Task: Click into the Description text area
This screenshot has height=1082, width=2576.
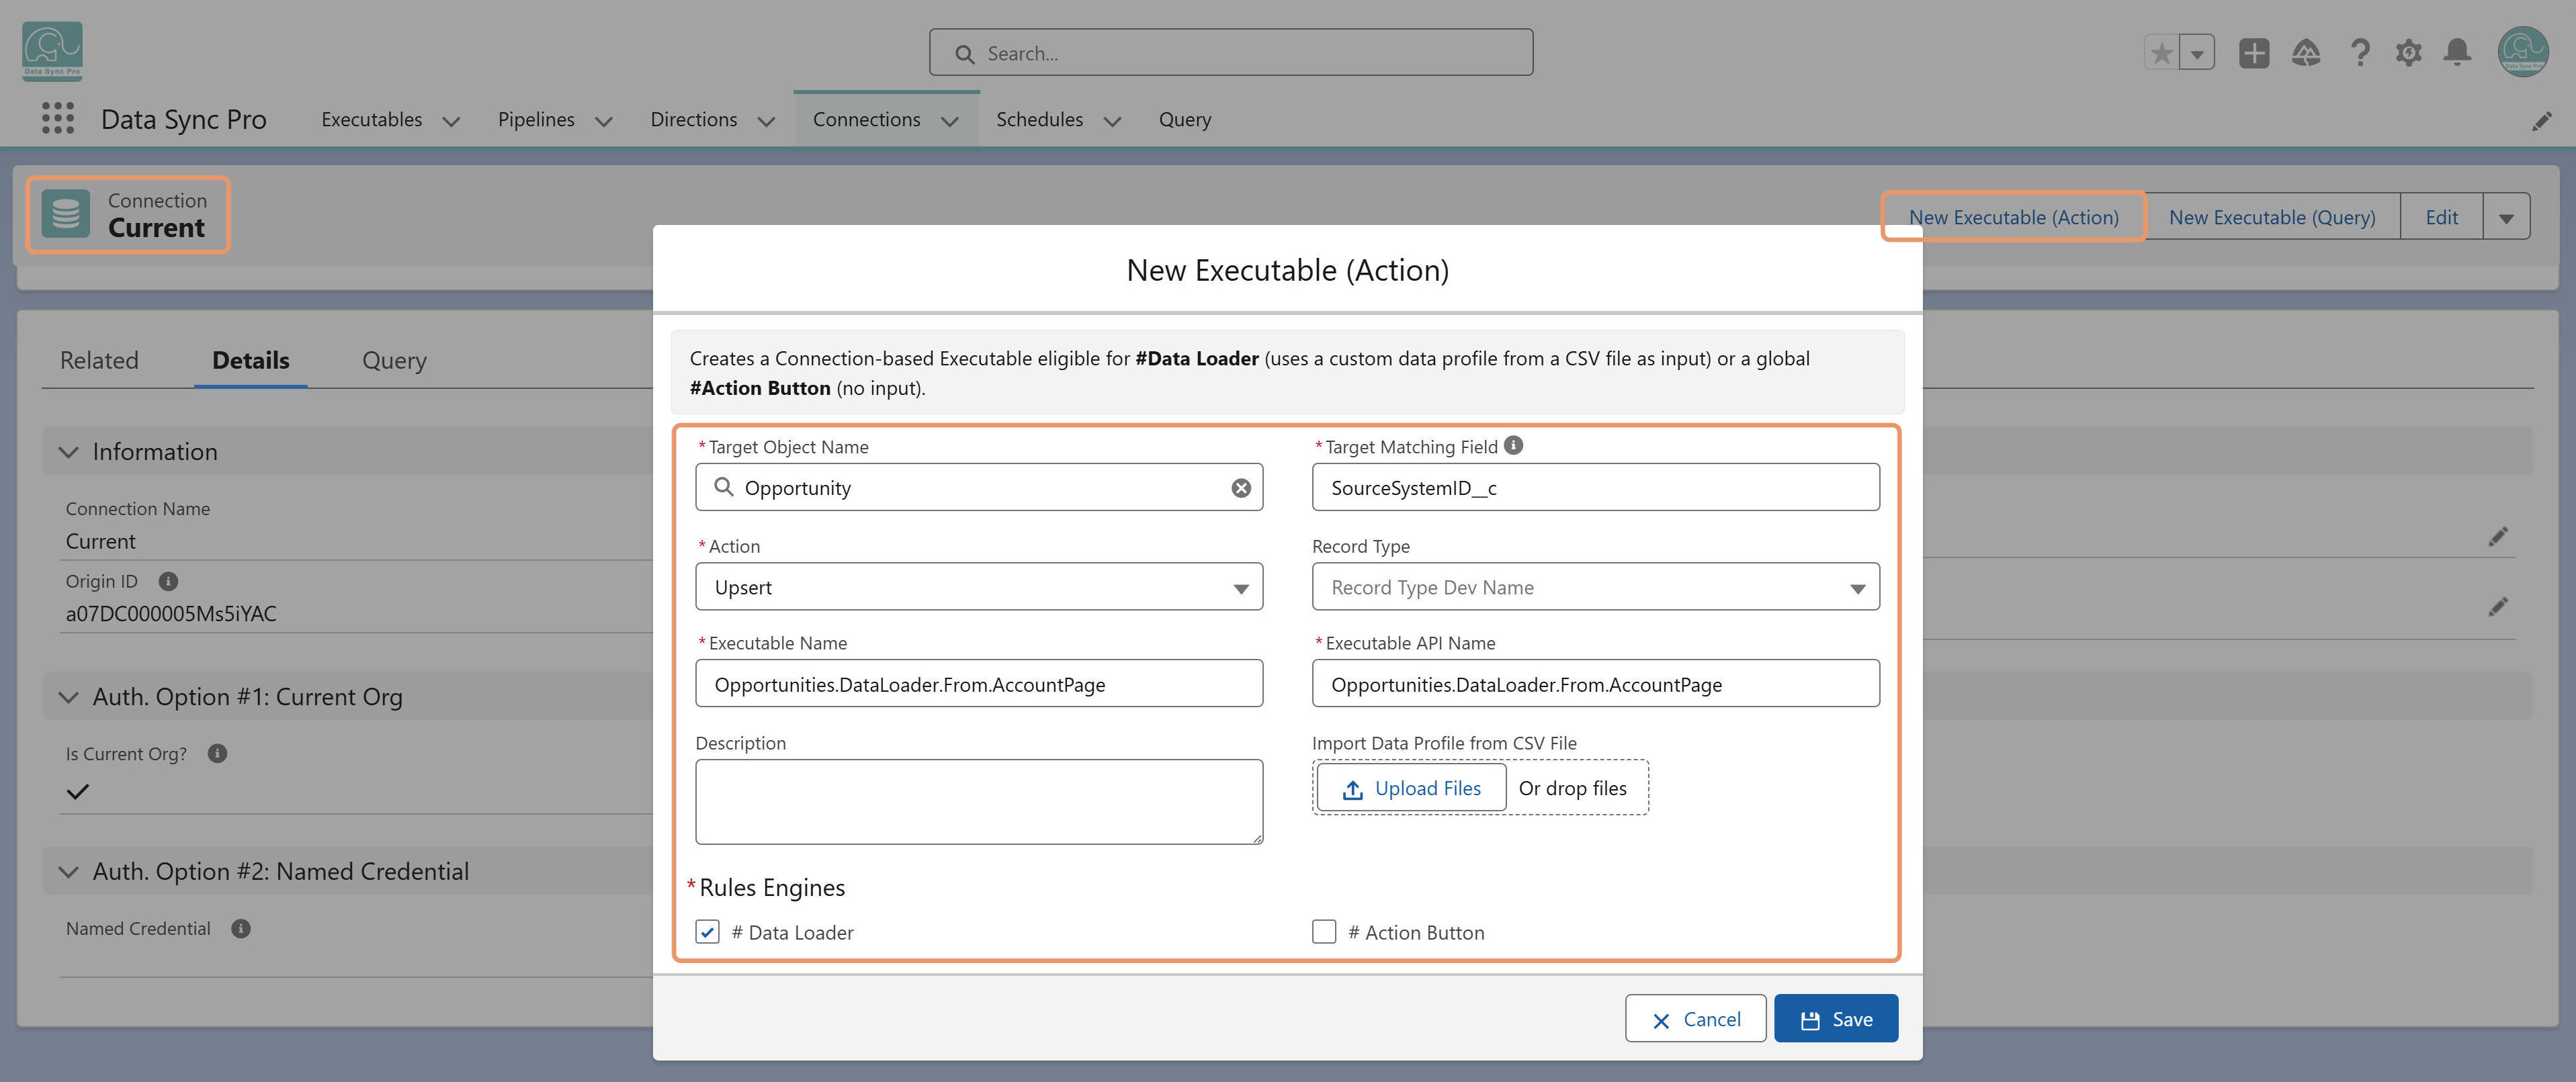Action: tap(979, 802)
